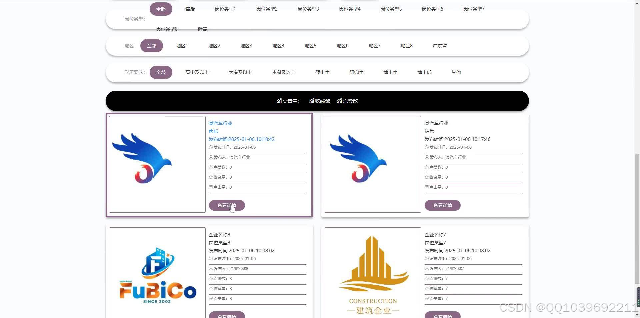Click 查看详情 on the first job card
This screenshot has width=640, height=318.
pyautogui.click(x=227, y=205)
